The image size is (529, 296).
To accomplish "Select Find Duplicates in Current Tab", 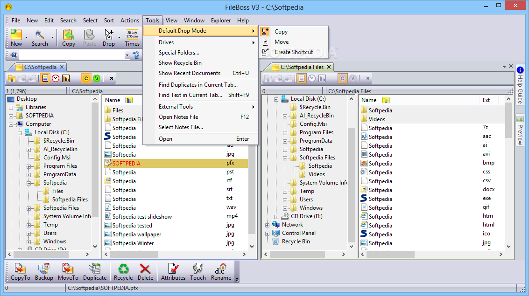I will pyautogui.click(x=200, y=85).
